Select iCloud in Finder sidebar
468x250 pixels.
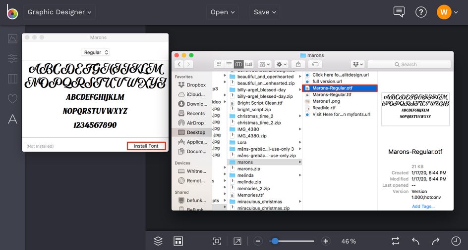tap(192, 94)
